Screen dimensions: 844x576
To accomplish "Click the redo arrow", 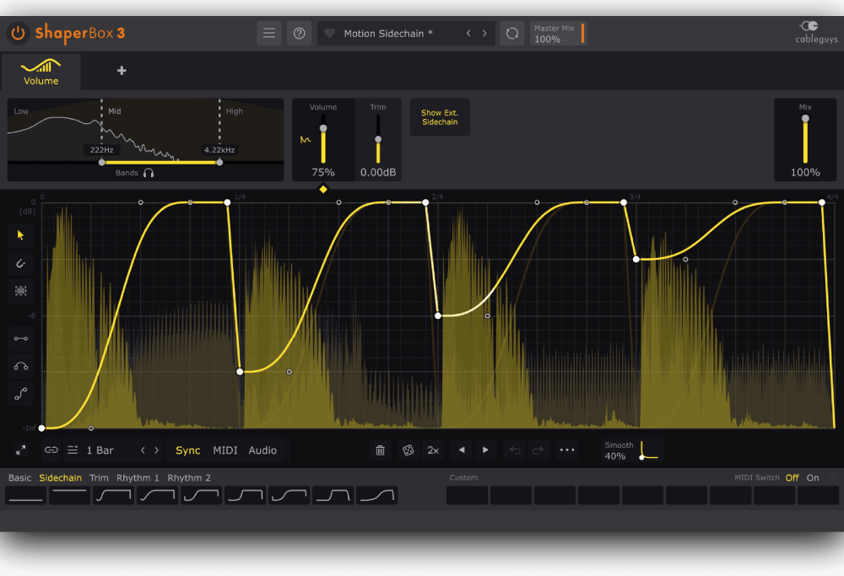I will click(538, 450).
